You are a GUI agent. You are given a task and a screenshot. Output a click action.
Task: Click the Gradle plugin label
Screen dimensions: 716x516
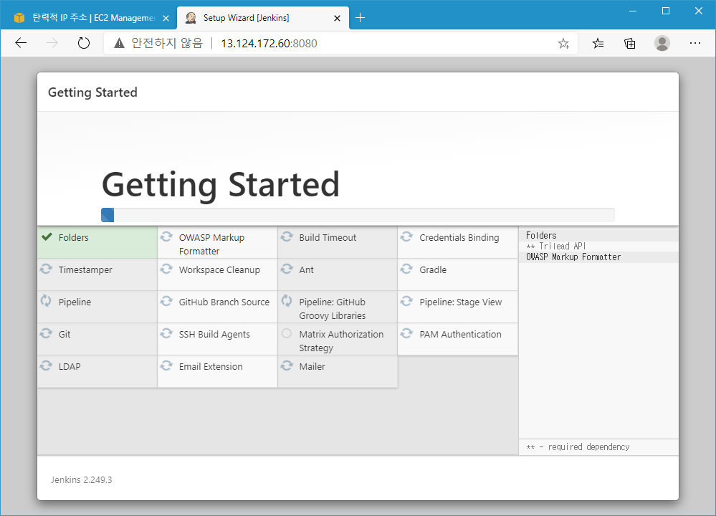click(x=433, y=270)
